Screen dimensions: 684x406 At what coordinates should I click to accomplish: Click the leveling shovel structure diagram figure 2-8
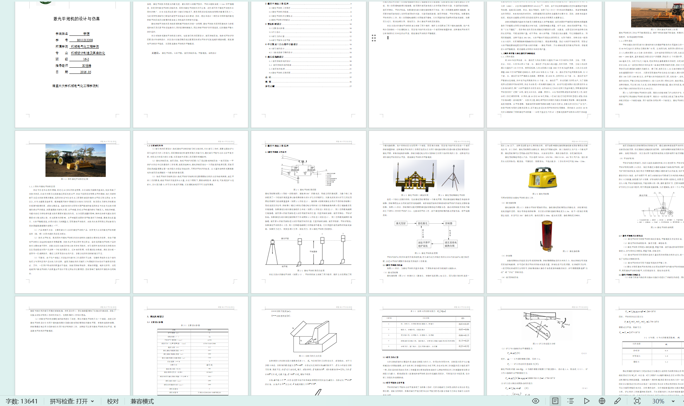point(660,208)
